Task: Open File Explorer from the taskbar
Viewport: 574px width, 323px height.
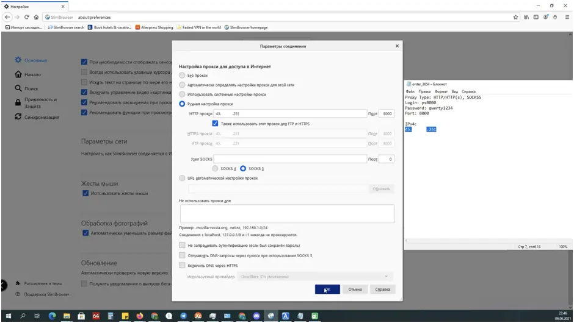Action: coord(67,316)
